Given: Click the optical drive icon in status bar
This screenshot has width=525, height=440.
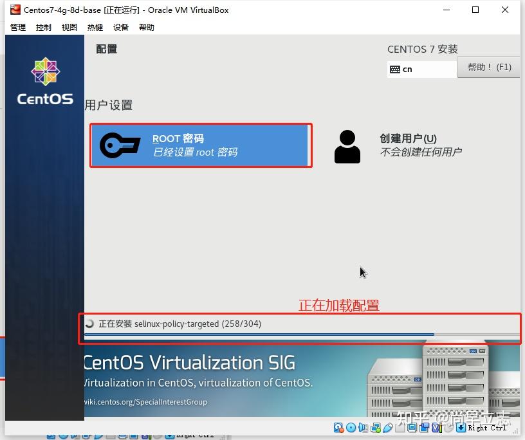Looking at the screenshot, I should 350,427.
